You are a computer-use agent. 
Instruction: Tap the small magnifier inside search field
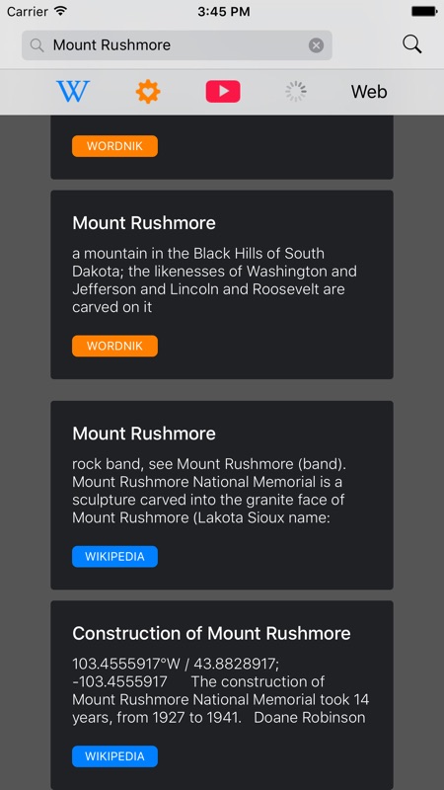click(37, 45)
